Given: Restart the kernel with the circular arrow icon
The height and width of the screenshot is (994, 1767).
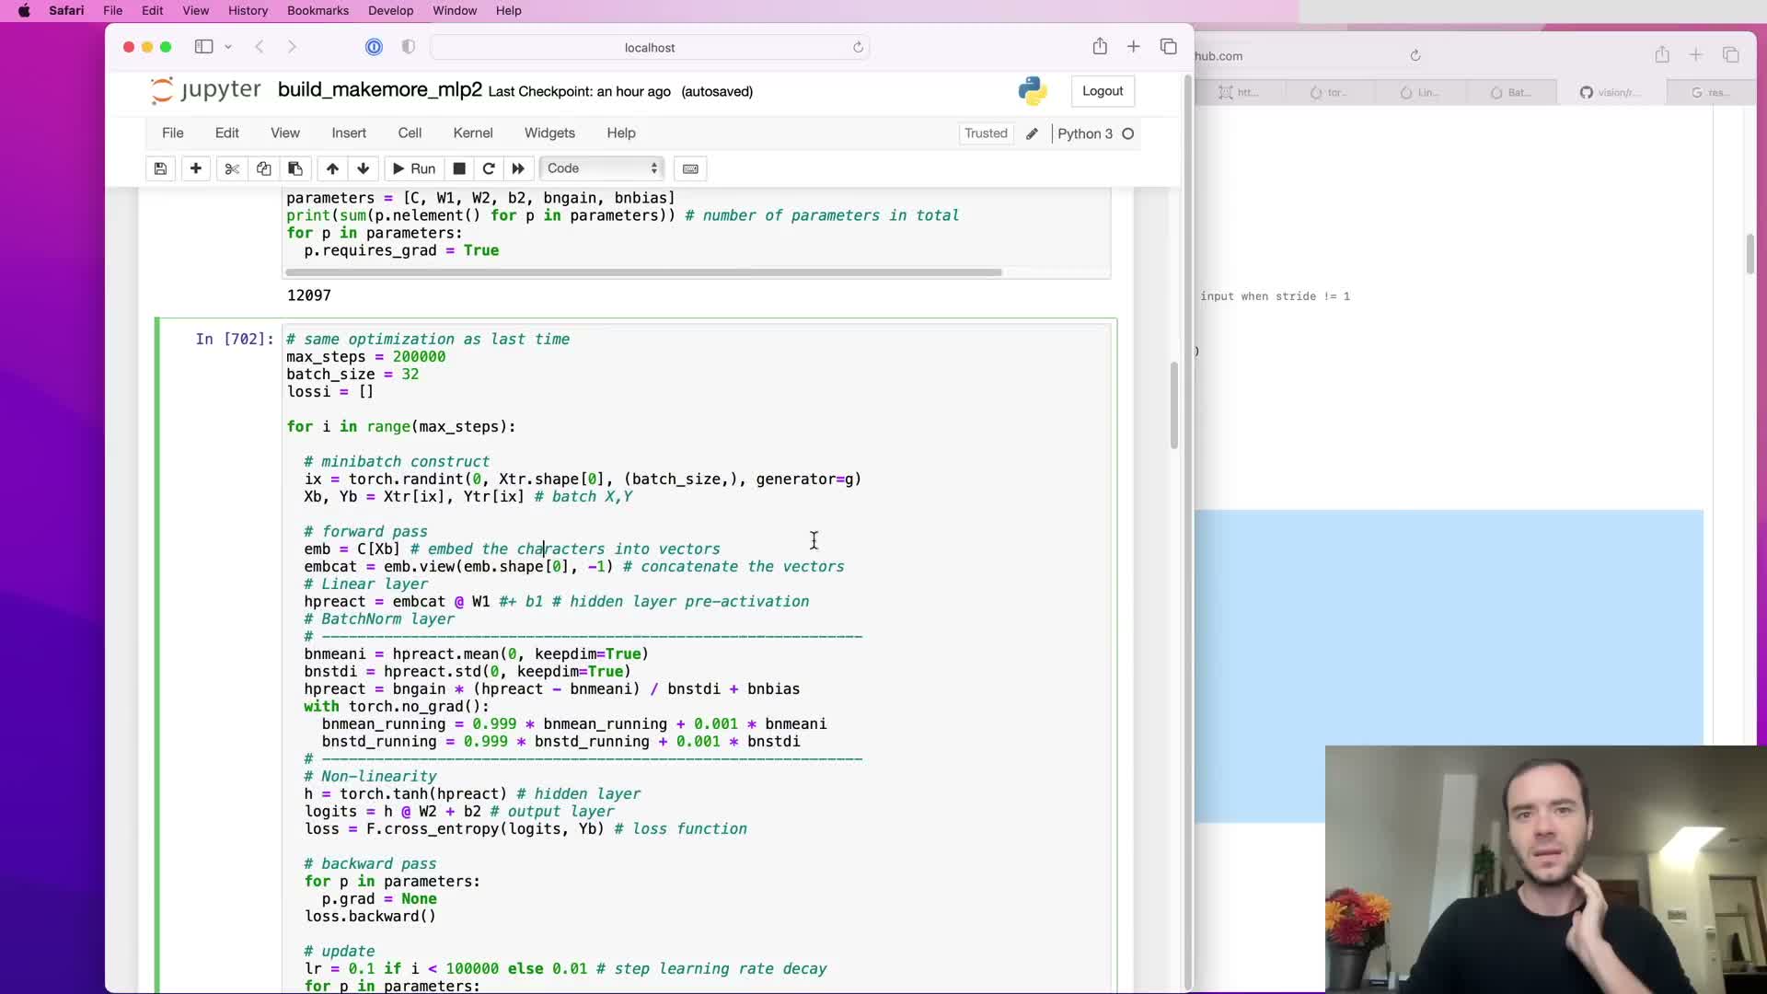Looking at the screenshot, I should (489, 168).
